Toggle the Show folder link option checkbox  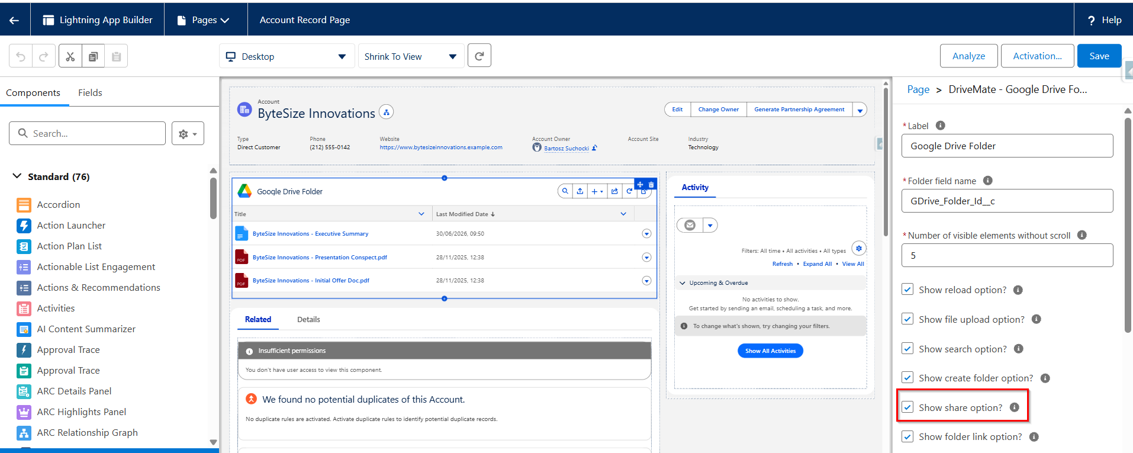907,436
